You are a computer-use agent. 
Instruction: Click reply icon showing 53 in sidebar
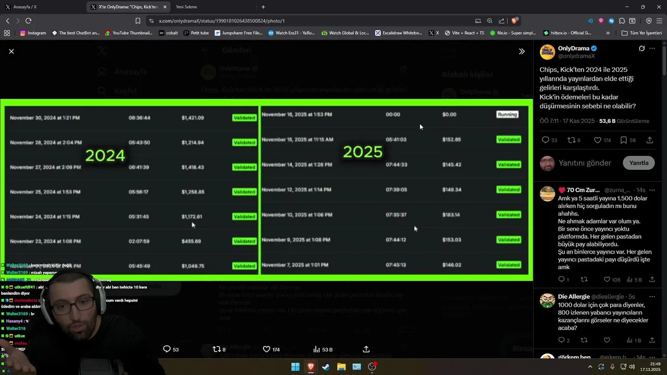point(549,140)
